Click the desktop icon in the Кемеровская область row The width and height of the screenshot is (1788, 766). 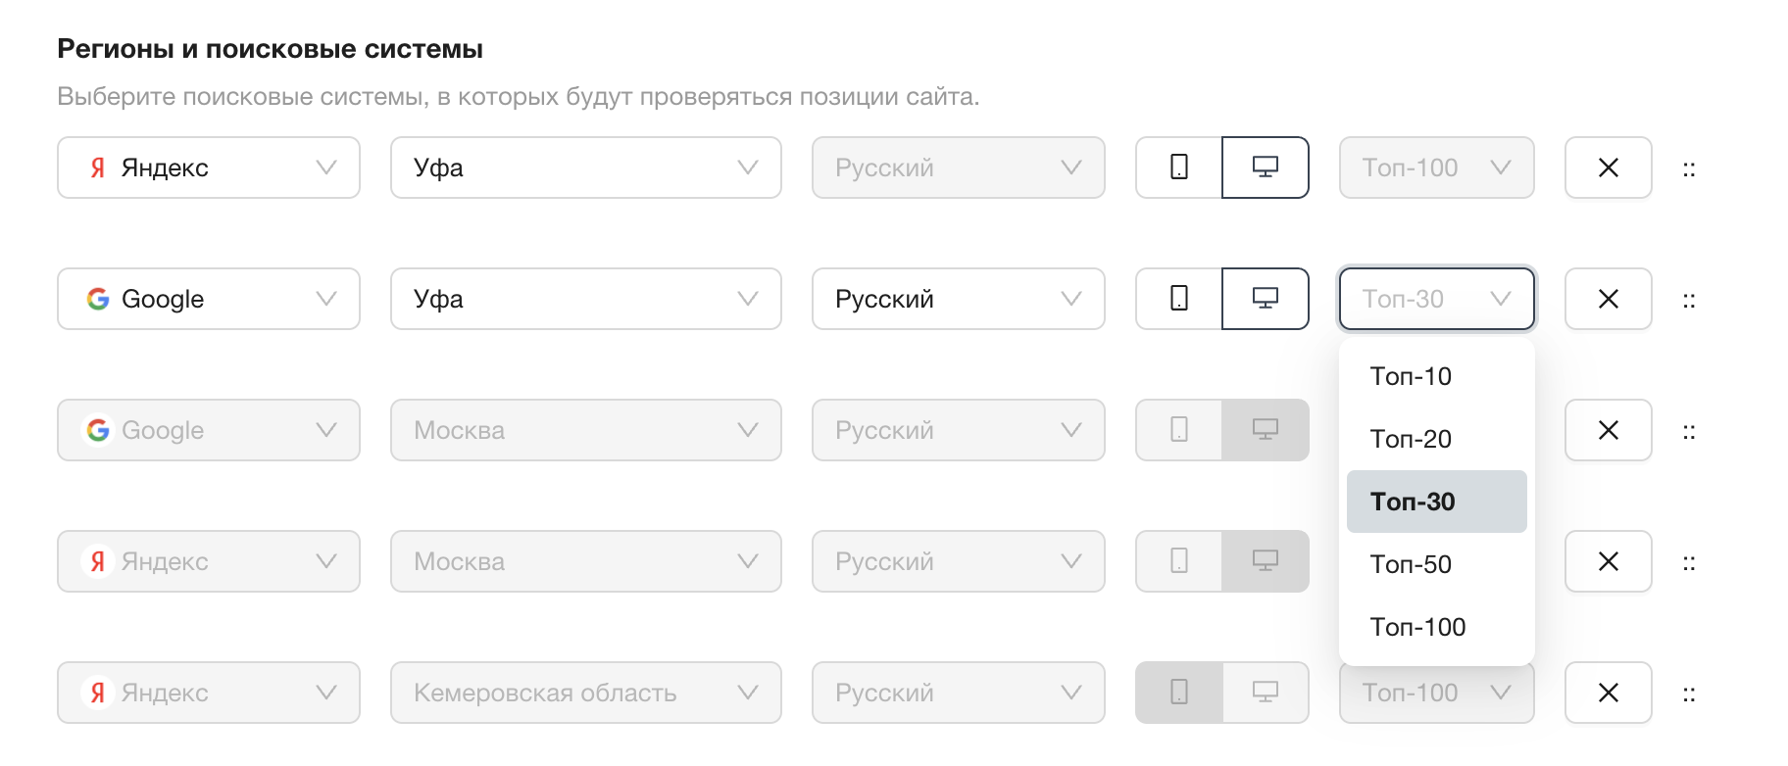(1265, 693)
